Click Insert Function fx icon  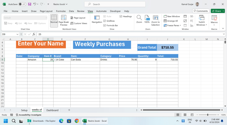tap(34, 34)
